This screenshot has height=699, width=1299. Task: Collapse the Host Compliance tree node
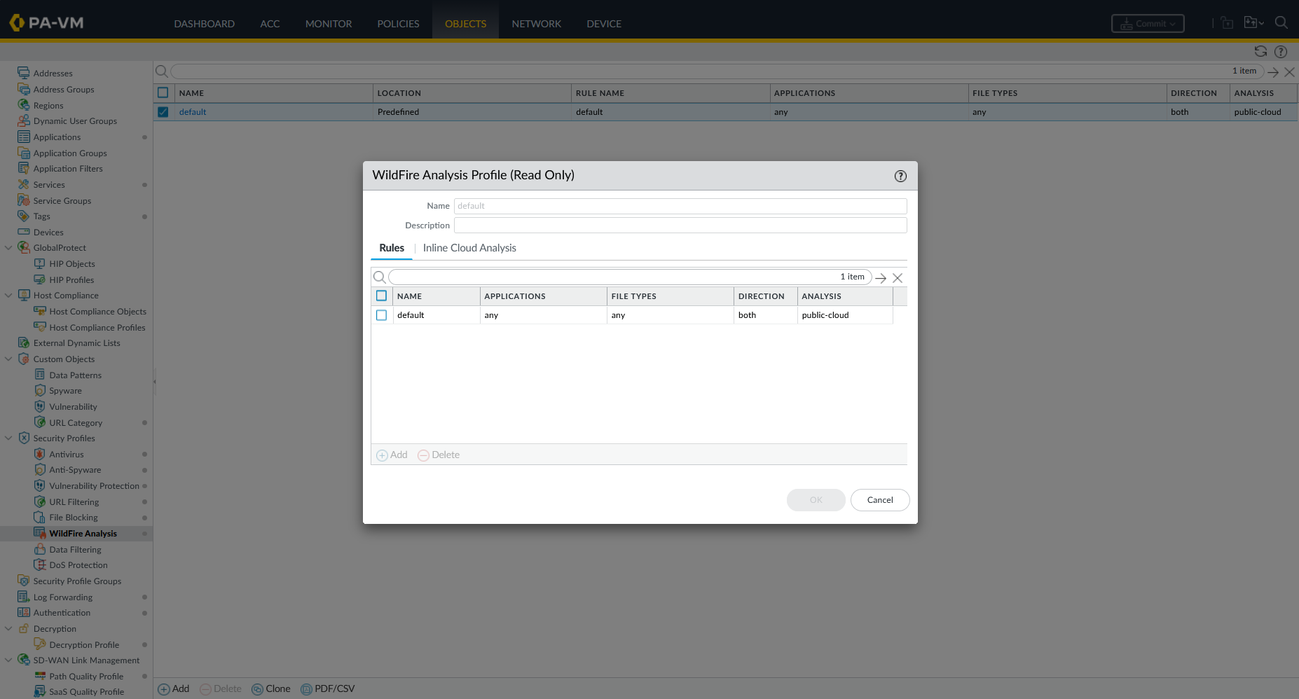[x=8, y=295]
